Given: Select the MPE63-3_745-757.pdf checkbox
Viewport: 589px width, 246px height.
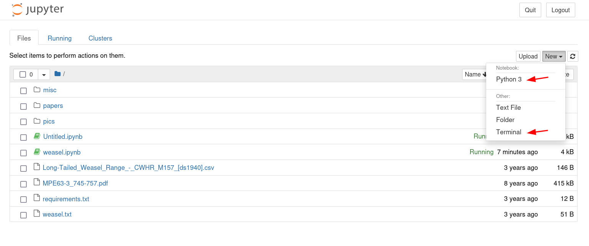Looking at the screenshot, I should (23, 184).
